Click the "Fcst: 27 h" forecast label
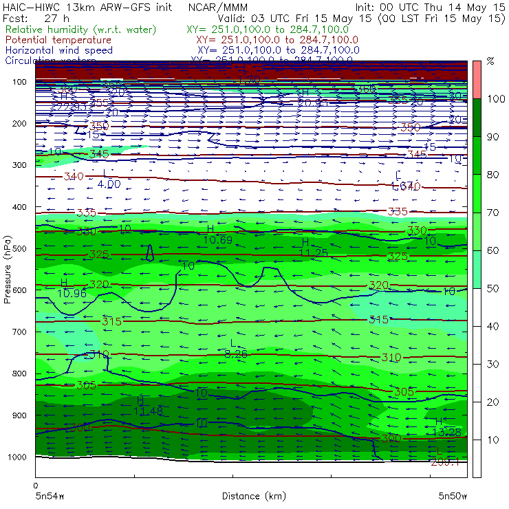 (x=36, y=18)
